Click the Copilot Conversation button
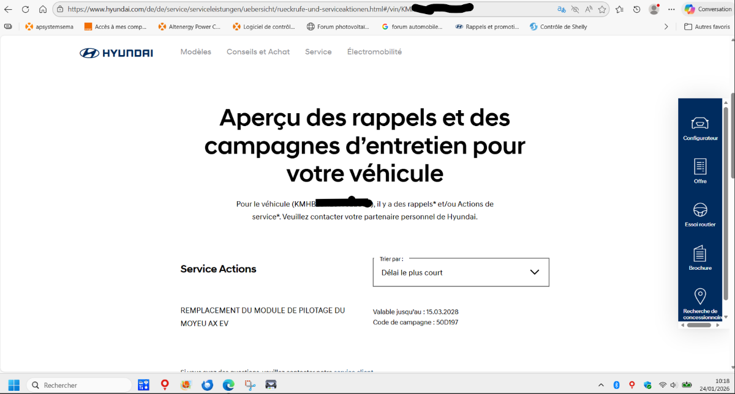Image resolution: width=735 pixels, height=394 pixels. 707,9
